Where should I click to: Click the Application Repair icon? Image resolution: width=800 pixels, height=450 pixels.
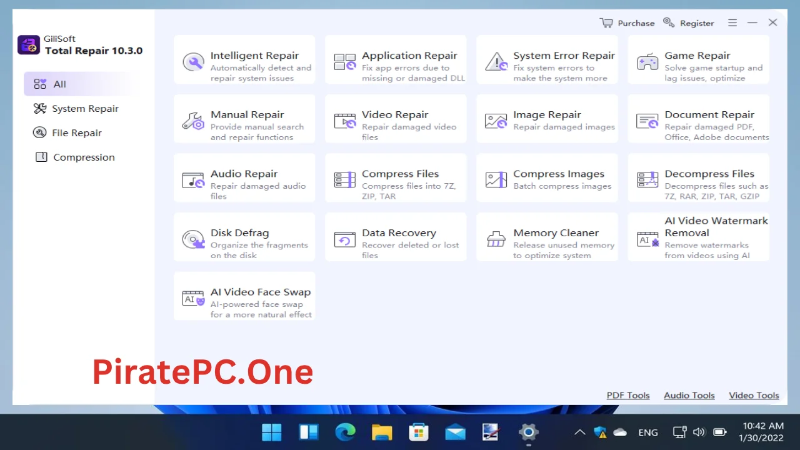(344, 62)
